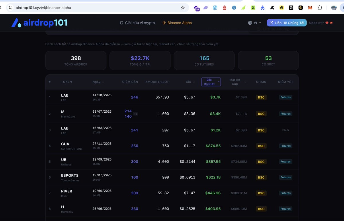Select the M MemeCore token row
The width and height of the screenshot is (344, 221).
[x=172, y=114]
